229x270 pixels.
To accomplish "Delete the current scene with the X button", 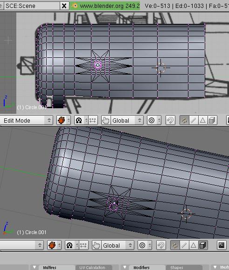I will pyautogui.click(x=64, y=6).
